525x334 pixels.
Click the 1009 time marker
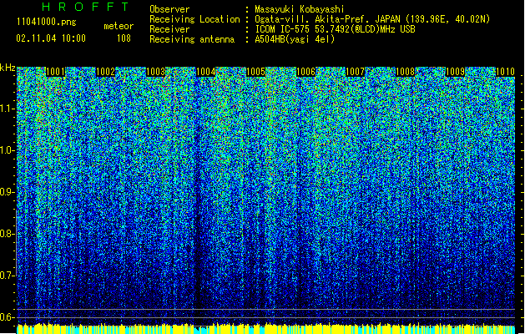pyautogui.click(x=456, y=72)
